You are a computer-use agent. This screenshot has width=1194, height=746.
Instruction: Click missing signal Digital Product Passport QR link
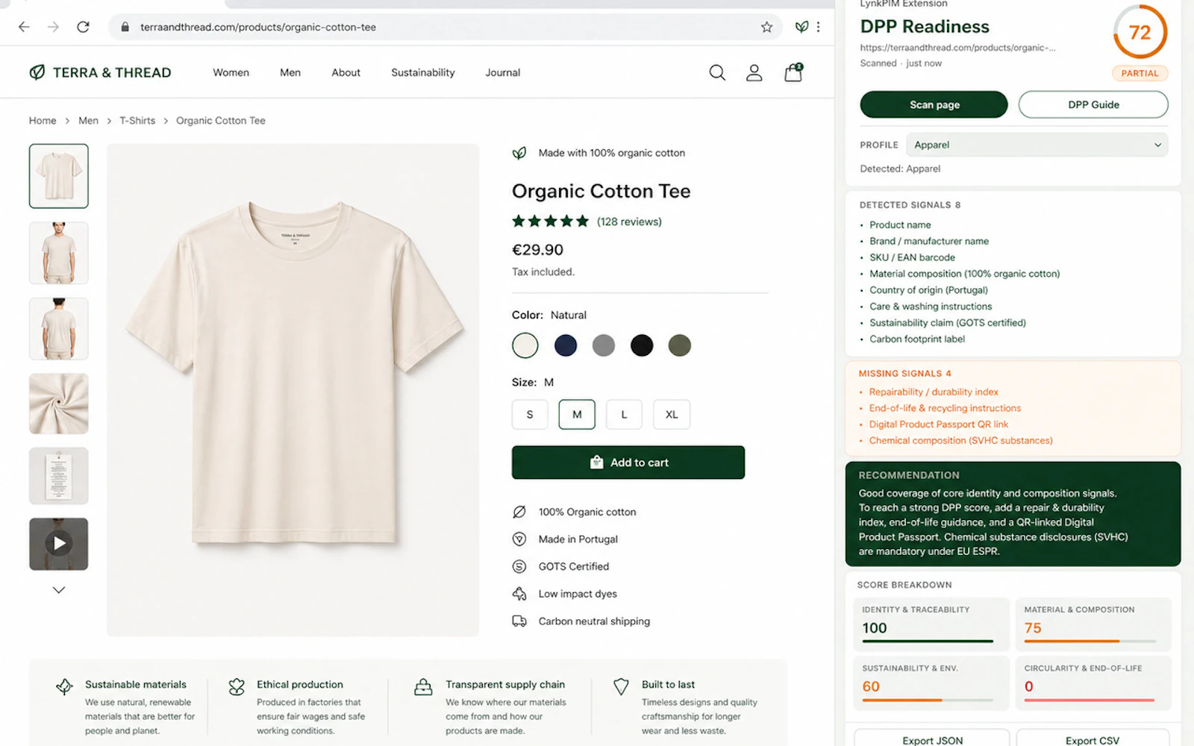coord(938,424)
